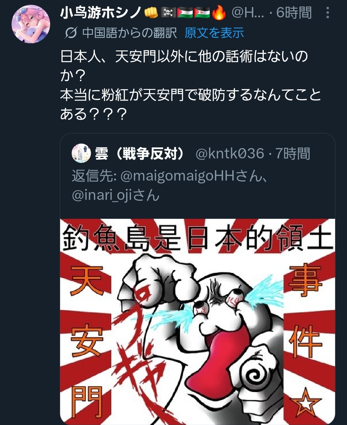Tap the pink-haired anime profile avatar

31,24
